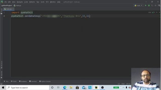Click the microphone icon in system tray

point(126,87)
